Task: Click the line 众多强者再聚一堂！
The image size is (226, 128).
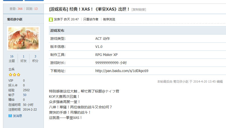Action: click(64, 102)
